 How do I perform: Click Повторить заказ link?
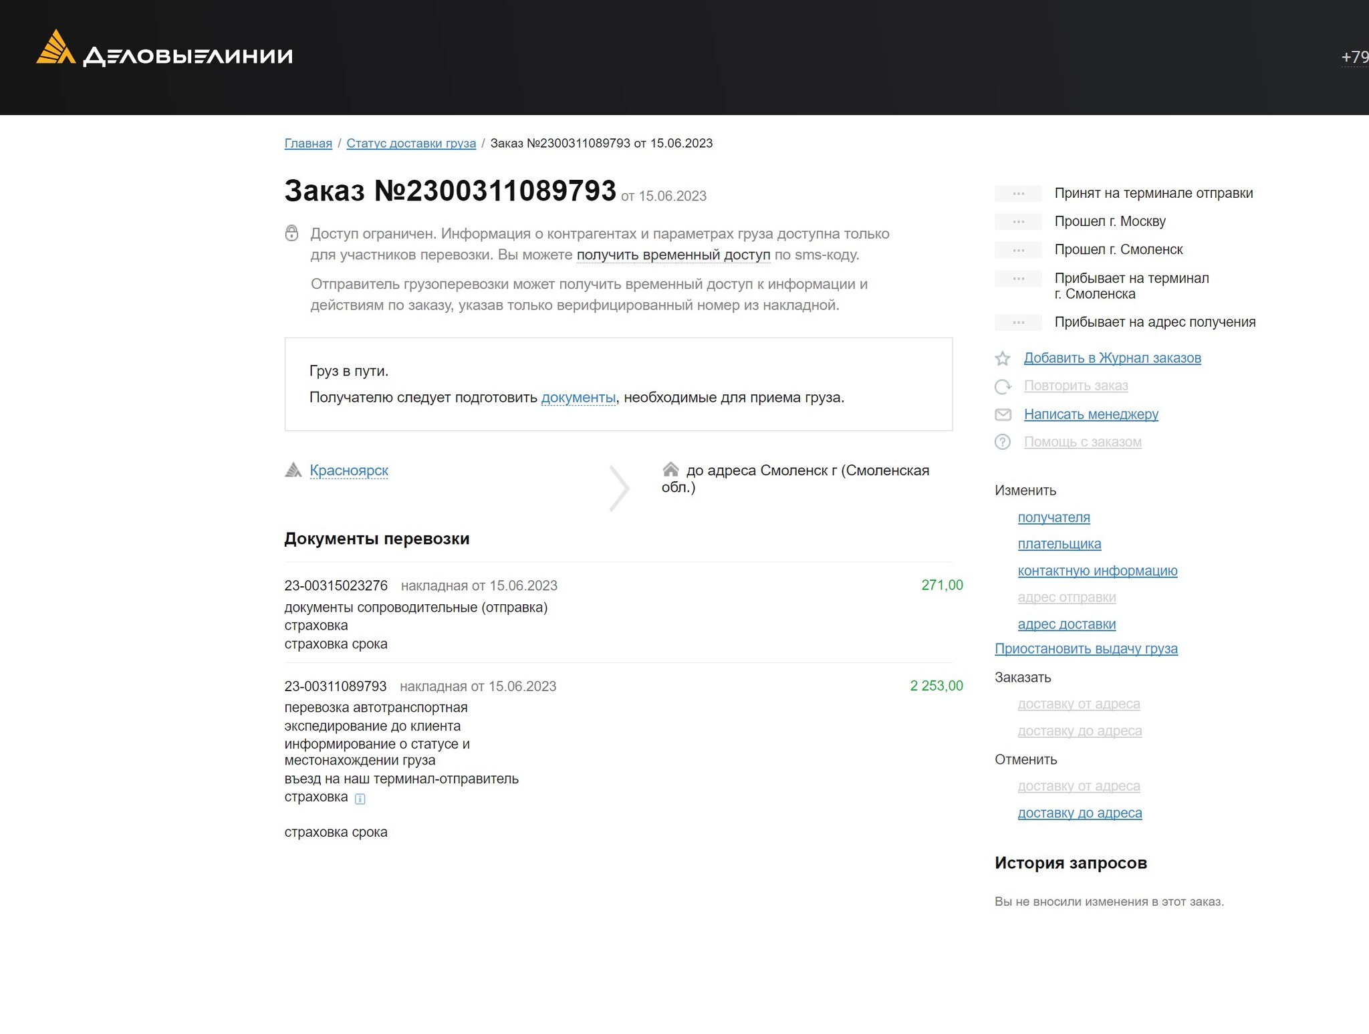click(1076, 386)
